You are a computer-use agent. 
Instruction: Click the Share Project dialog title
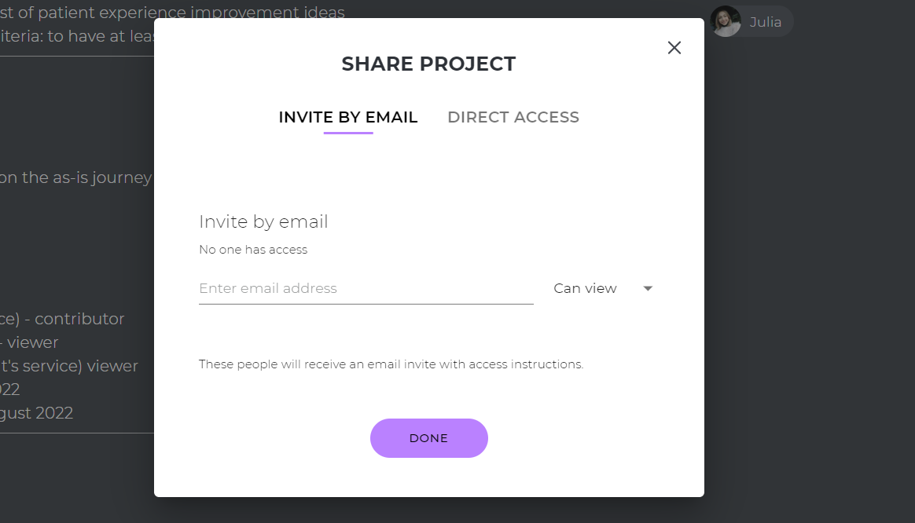coord(429,64)
